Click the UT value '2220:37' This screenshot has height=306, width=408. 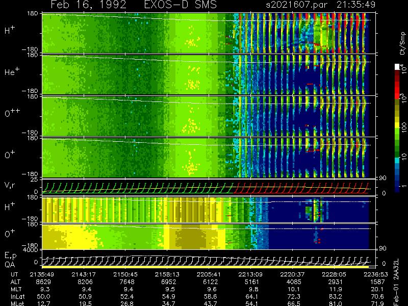point(292,274)
